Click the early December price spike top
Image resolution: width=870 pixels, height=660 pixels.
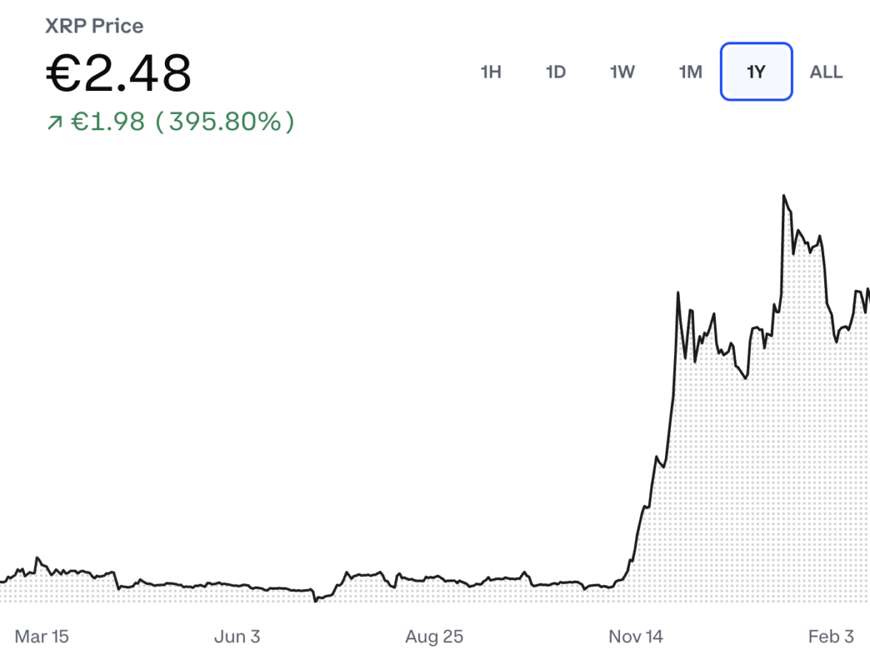[678, 294]
